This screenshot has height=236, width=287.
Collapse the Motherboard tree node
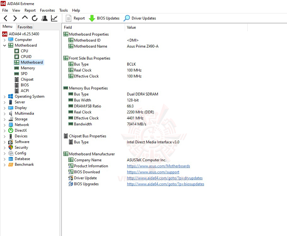pos(5,45)
